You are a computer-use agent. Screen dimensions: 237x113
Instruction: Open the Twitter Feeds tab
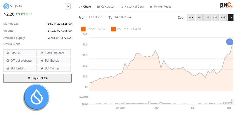point(160,7)
